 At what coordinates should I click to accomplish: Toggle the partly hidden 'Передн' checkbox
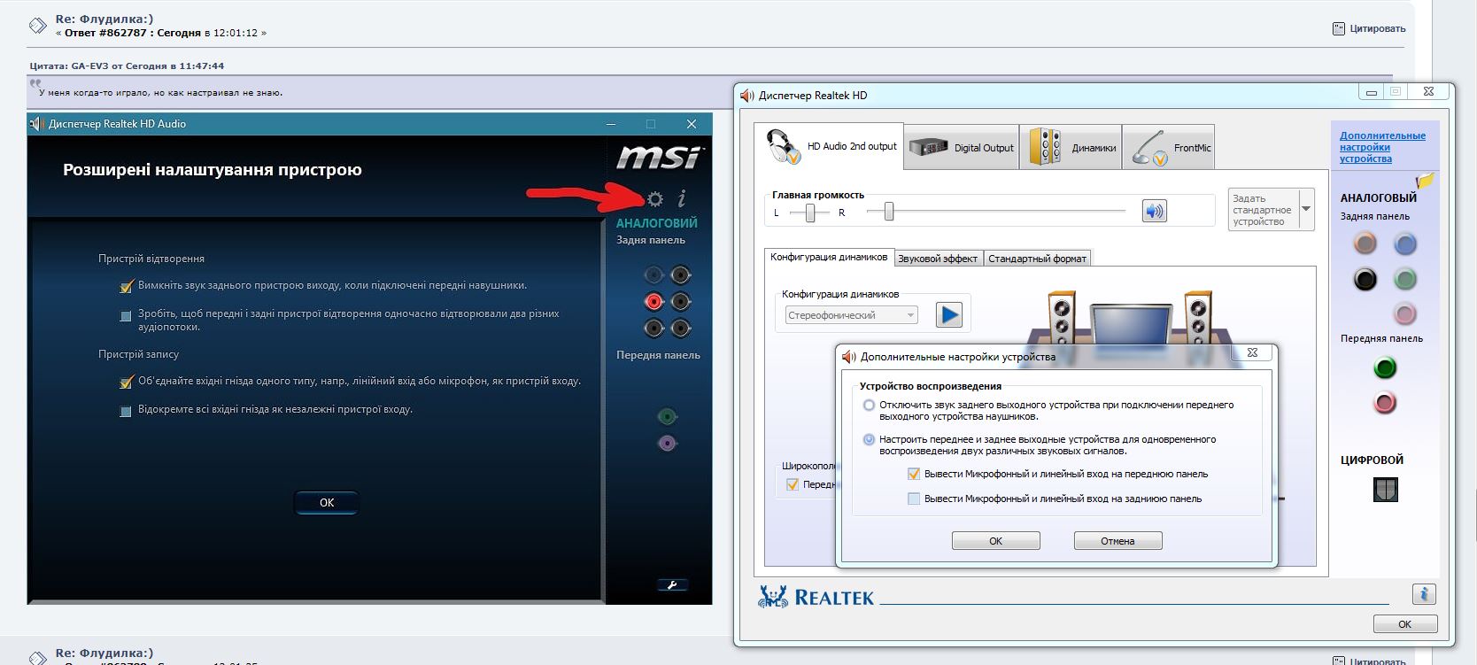coord(793,484)
